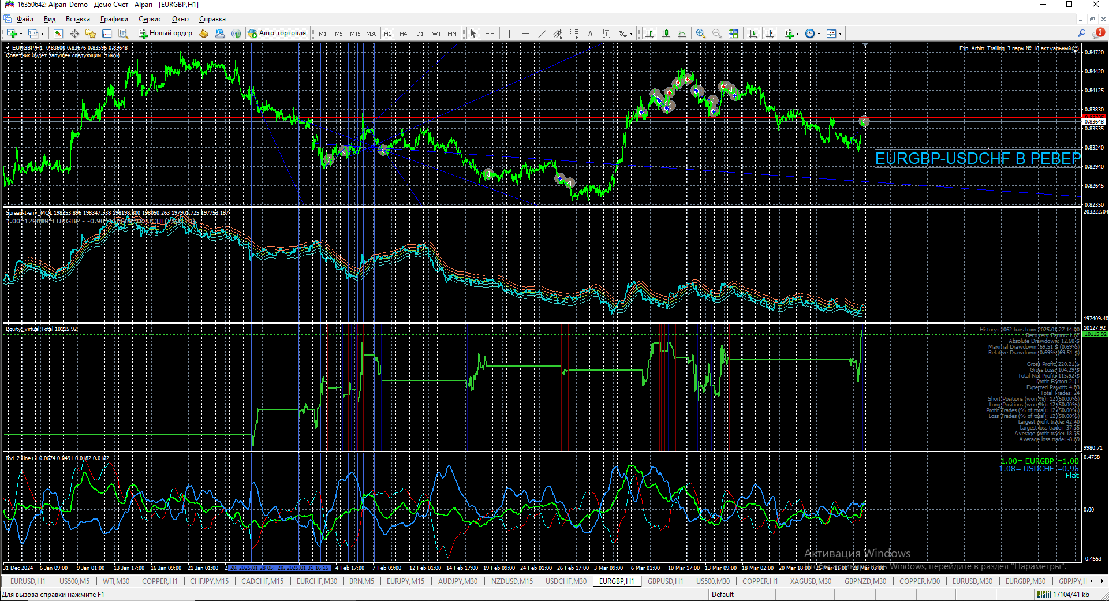1109x601 pixels.
Task: Expand the Profiles dropdown arrow
Action: pos(42,33)
